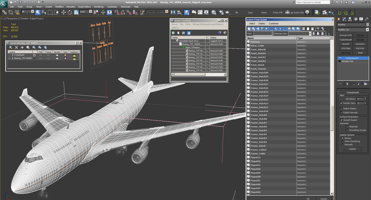Image resolution: width=371 pixels, height=200 pixels.
Task: Open Create Selection Set dropdown
Action: (x=167, y=11)
